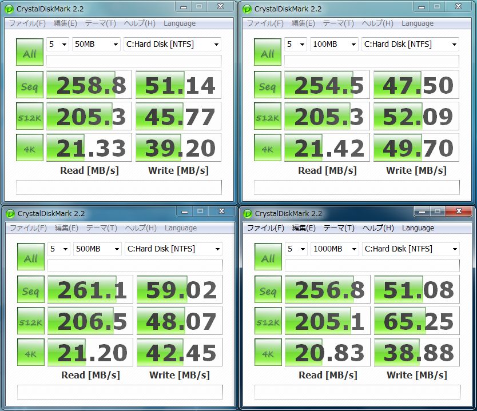
Task: Open ヘルプ(H) menu in 1000MB window
Action: tap(378, 228)
